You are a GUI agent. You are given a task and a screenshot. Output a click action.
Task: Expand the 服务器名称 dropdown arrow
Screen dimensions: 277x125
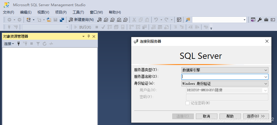pos(266,77)
